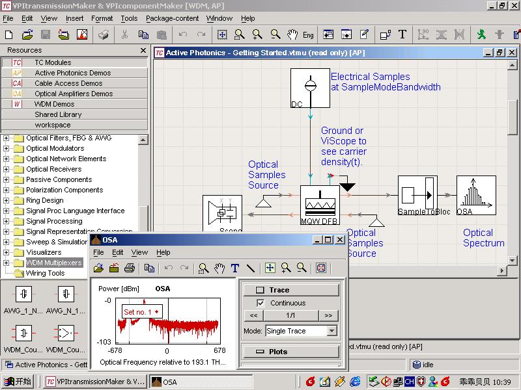The image size is (521, 390).
Task: Click the Copy icon in OSA toolbar
Action: [149, 268]
